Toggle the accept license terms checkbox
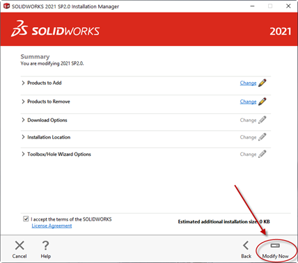 pos(26,218)
